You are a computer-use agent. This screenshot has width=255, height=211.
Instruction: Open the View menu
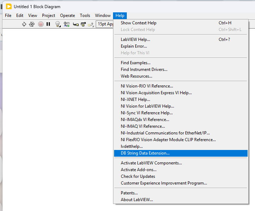coord(32,16)
